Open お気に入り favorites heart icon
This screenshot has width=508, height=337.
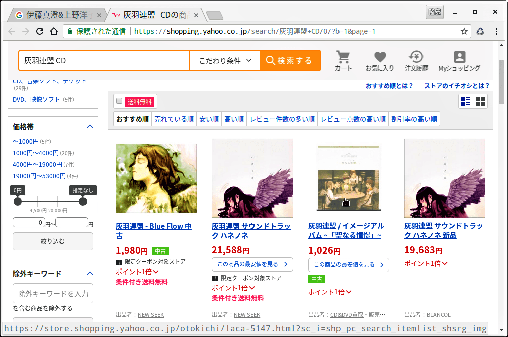(x=380, y=60)
